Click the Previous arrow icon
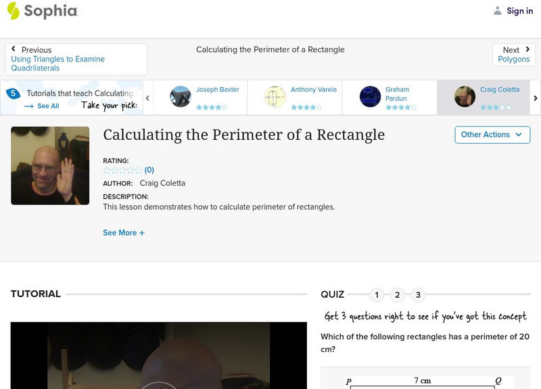 click(14, 49)
